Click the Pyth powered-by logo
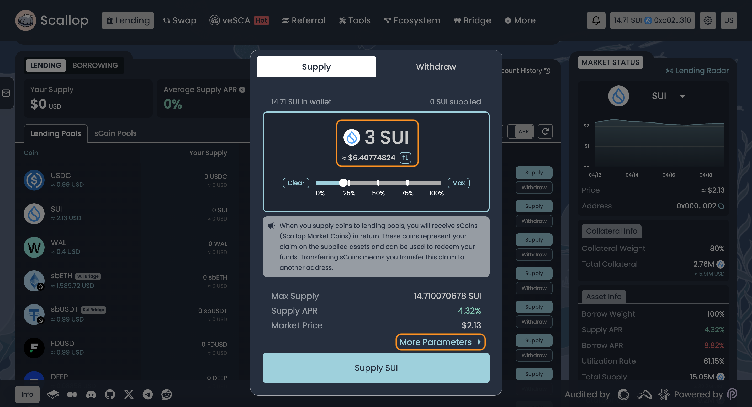The height and width of the screenshot is (407, 752). 732,394
